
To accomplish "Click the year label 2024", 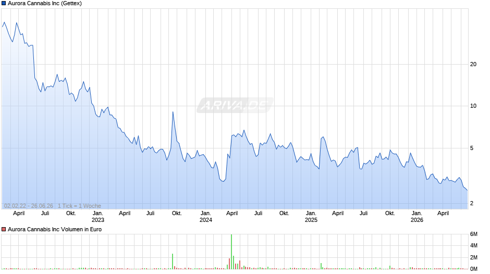I will tap(205, 220).
